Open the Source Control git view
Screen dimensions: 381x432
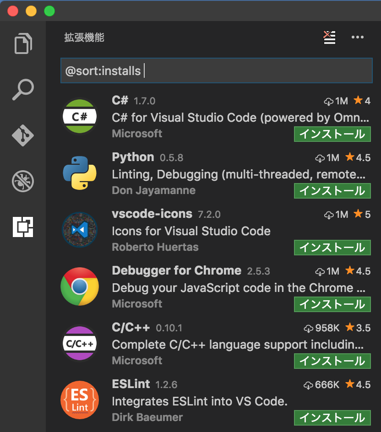23,135
